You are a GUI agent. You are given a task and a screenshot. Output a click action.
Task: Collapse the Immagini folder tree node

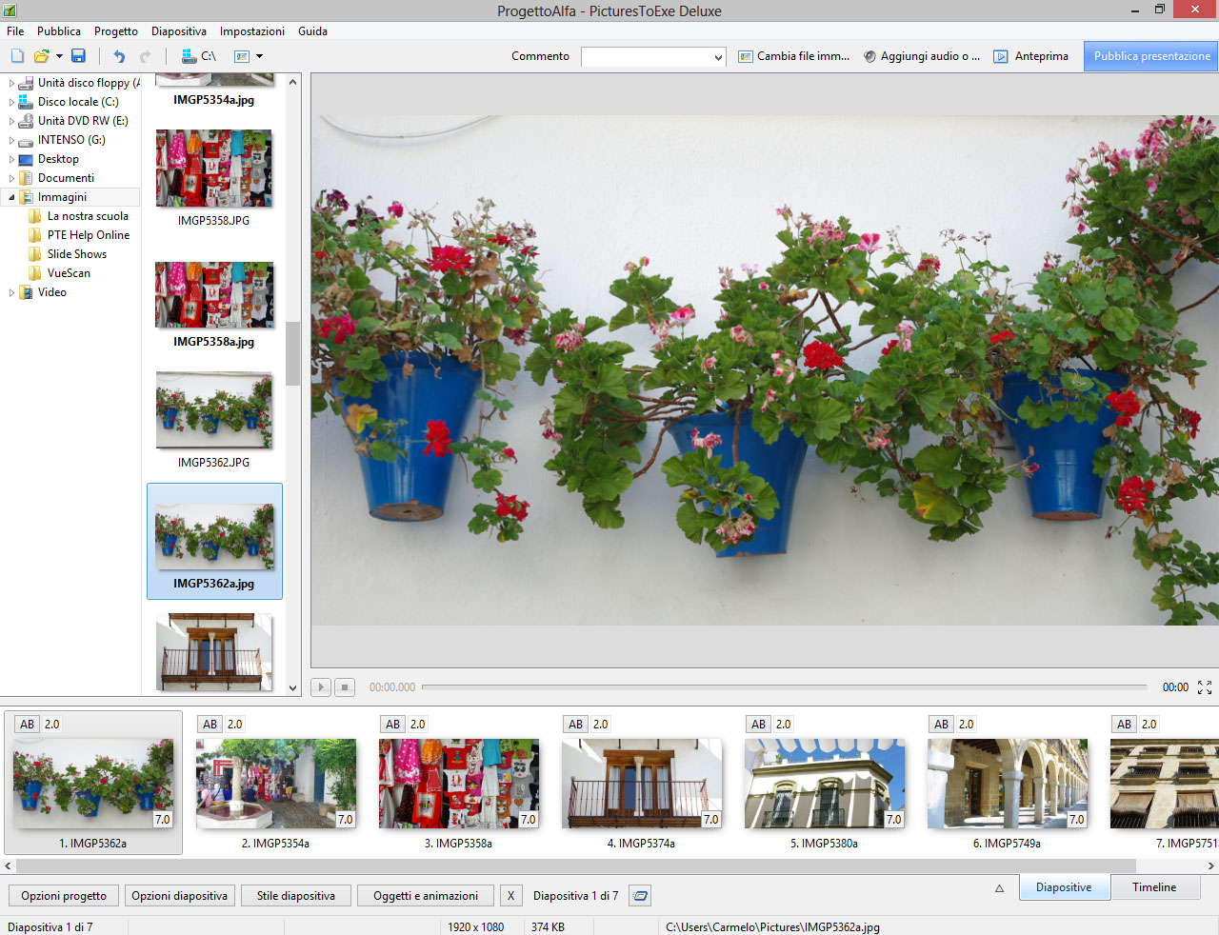[11, 197]
